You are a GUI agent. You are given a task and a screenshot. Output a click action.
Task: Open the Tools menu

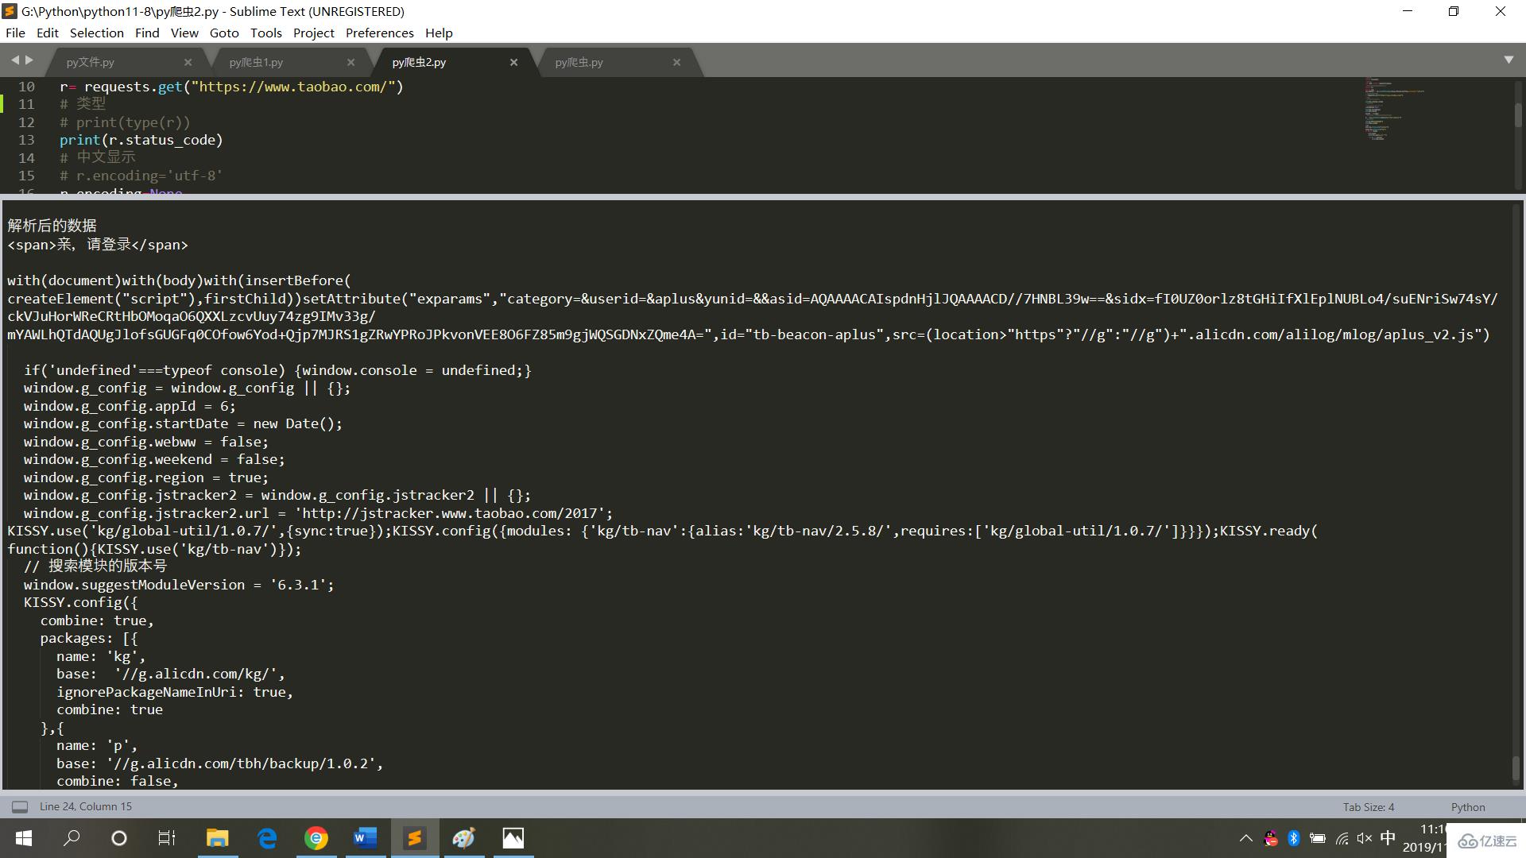pyautogui.click(x=266, y=33)
